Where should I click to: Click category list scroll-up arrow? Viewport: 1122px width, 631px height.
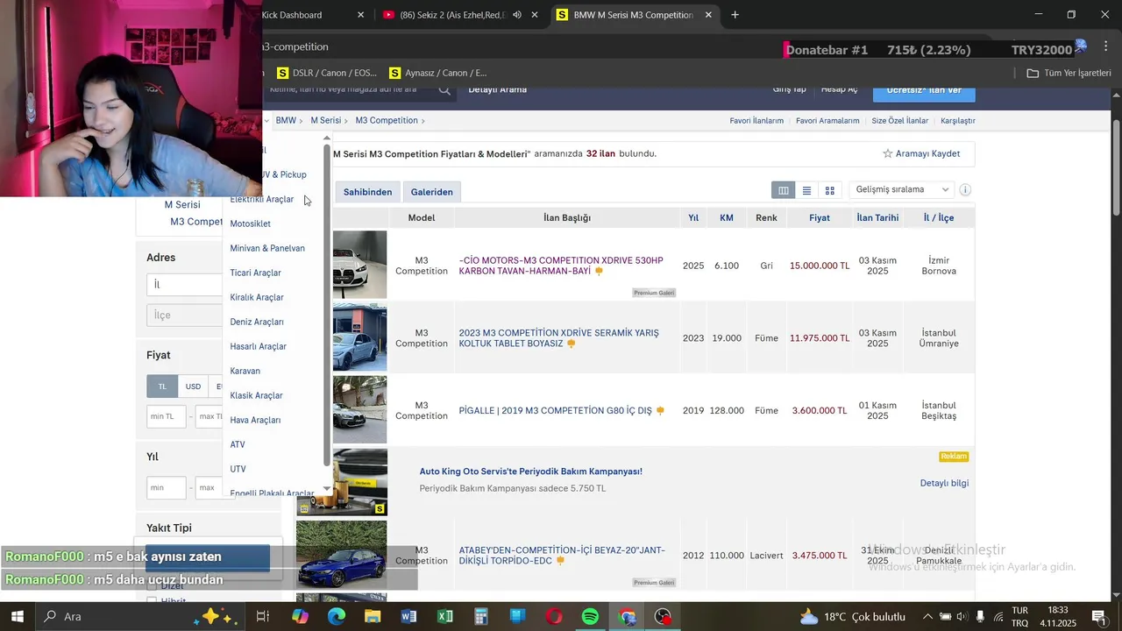pos(327,138)
